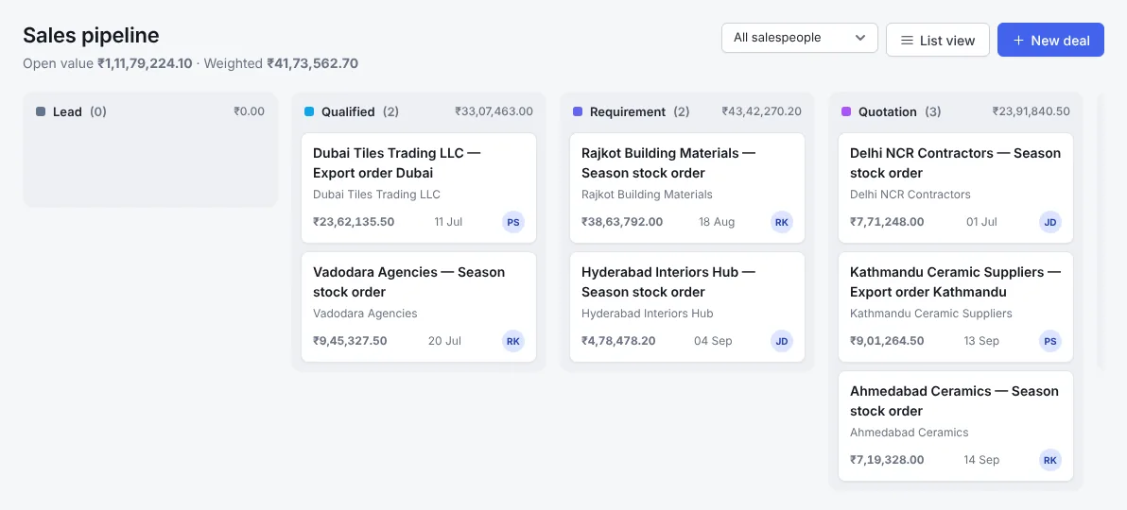Click the Quotation stage color square
The height and width of the screenshot is (510, 1127).
(x=846, y=112)
